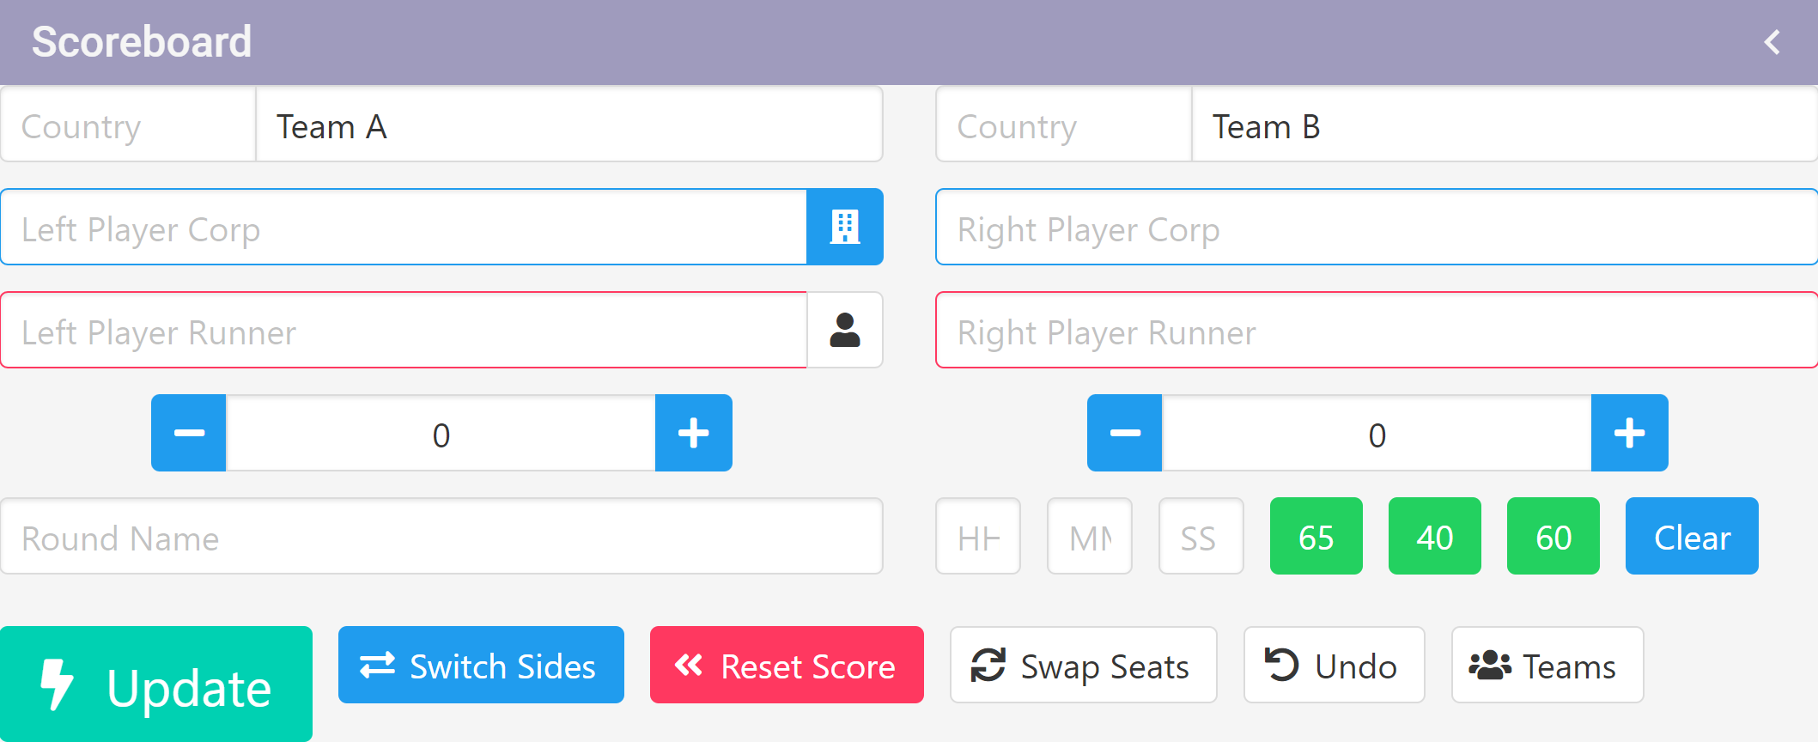Viewport: 1818px width, 742px height.
Task: Click the Switch Sides button
Action: [481, 666]
